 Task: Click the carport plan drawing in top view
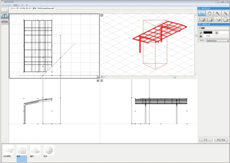38,46
